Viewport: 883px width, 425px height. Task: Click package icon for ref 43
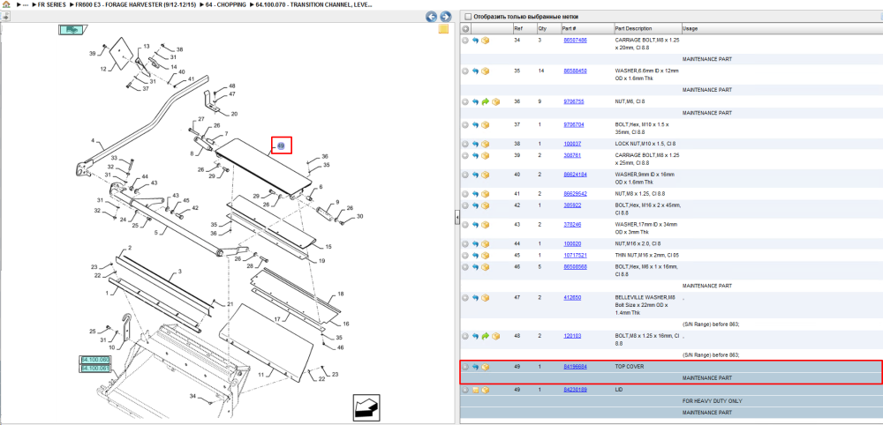click(486, 224)
